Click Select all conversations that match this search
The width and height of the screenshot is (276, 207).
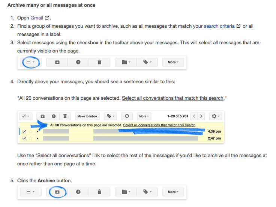click(x=159, y=125)
